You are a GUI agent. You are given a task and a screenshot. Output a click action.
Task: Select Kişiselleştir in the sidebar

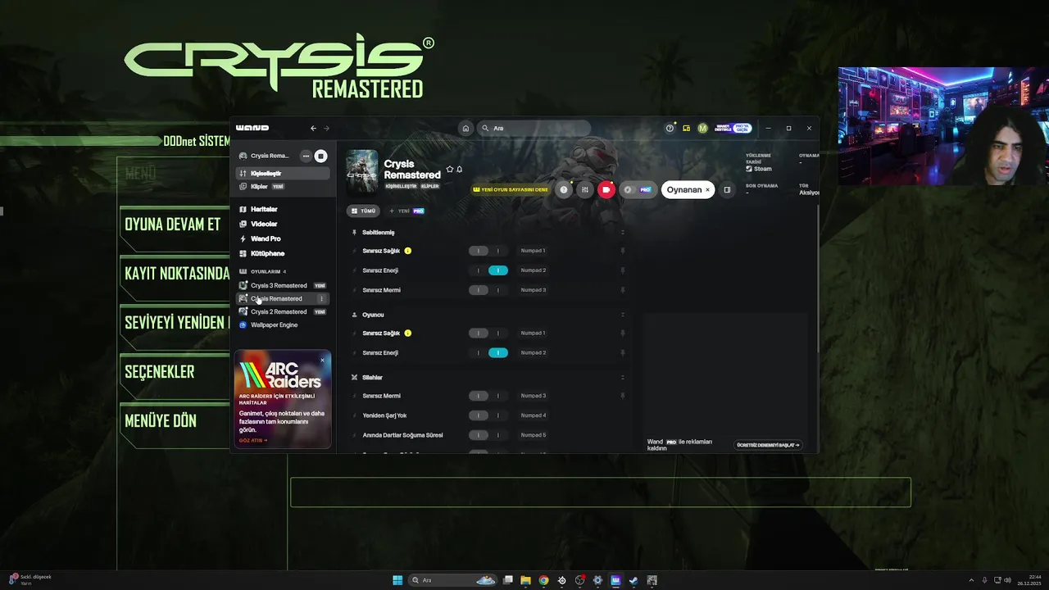point(283,174)
